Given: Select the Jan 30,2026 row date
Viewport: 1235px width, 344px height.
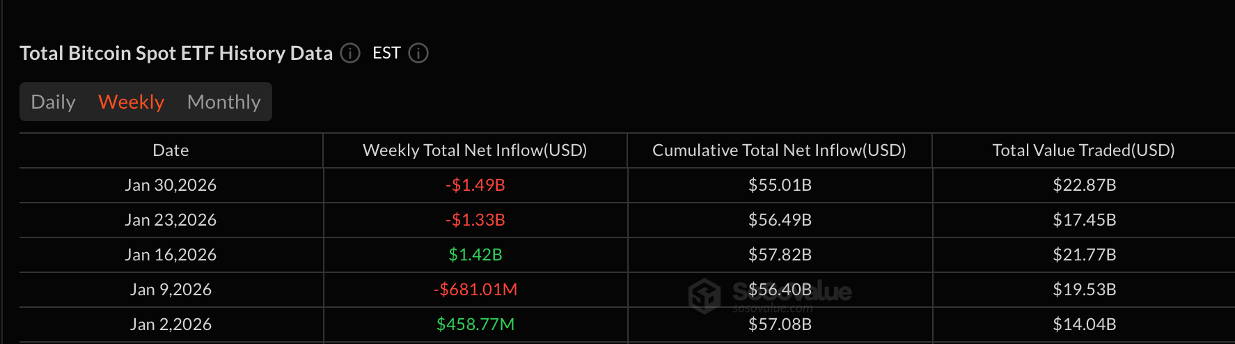Looking at the screenshot, I should (171, 185).
